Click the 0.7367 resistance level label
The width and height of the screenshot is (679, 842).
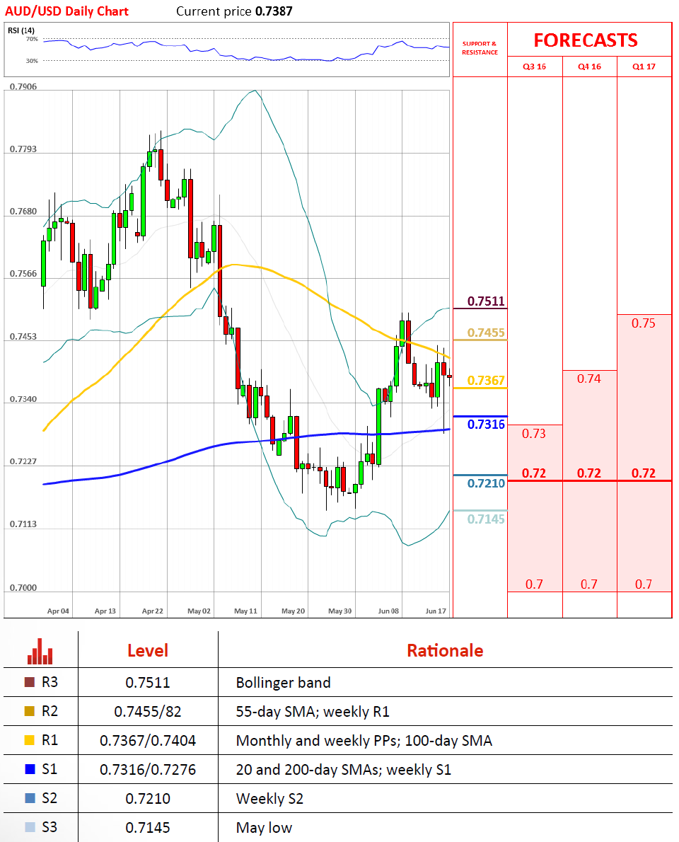click(x=486, y=380)
